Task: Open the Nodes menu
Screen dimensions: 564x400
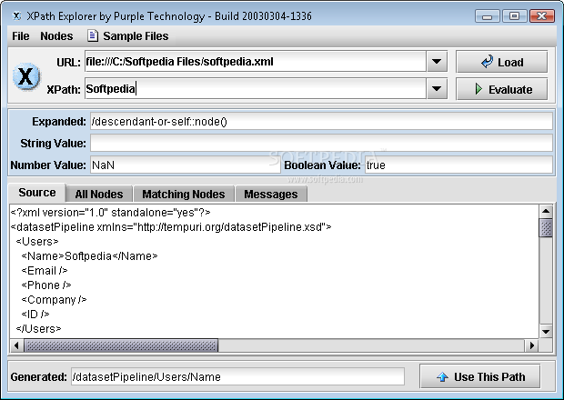Action: tap(56, 36)
